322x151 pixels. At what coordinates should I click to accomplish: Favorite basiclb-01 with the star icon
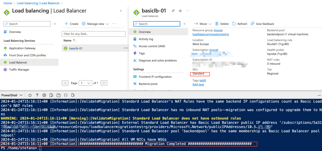pyautogui.click(x=180, y=11)
